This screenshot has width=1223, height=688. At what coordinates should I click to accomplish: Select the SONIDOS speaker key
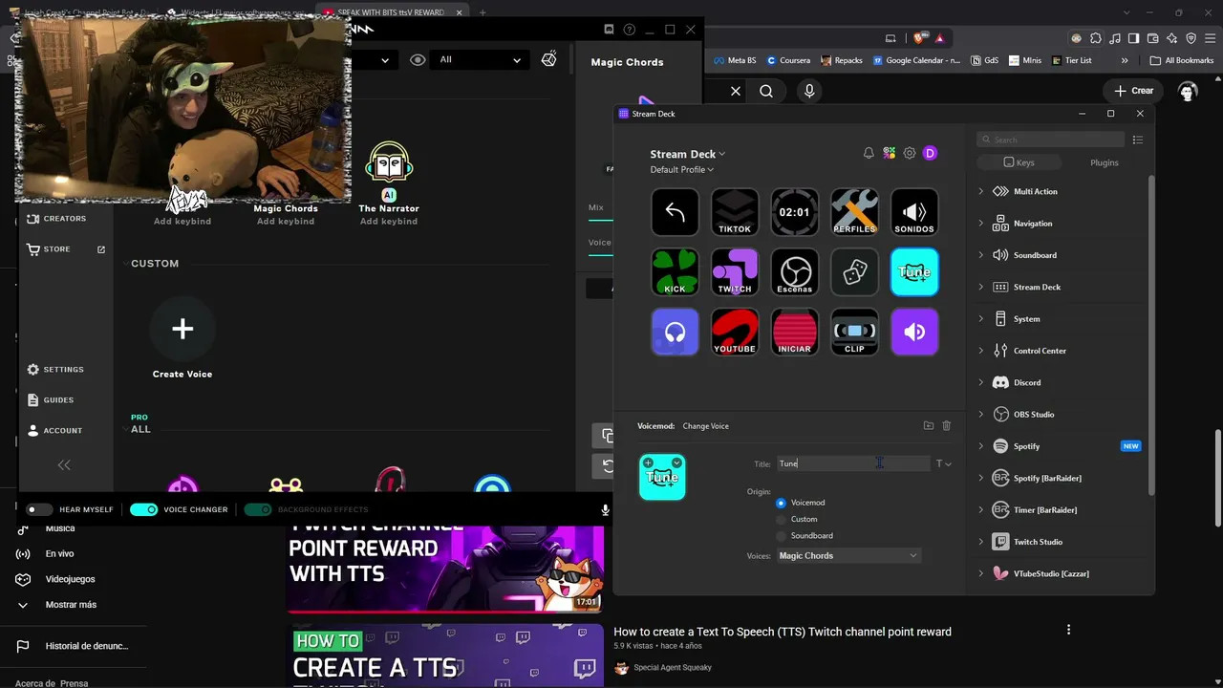pos(914,212)
